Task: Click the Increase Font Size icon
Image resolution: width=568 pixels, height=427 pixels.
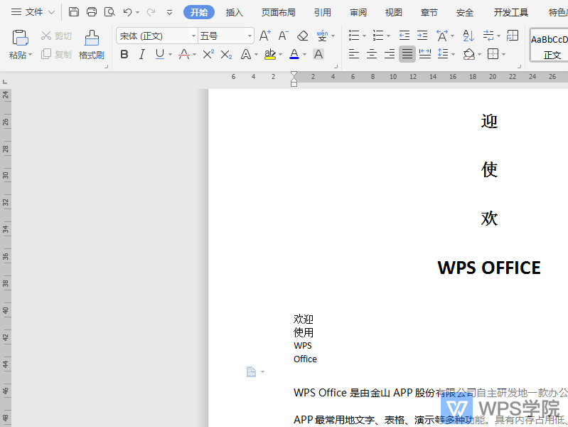Action: [264, 36]
